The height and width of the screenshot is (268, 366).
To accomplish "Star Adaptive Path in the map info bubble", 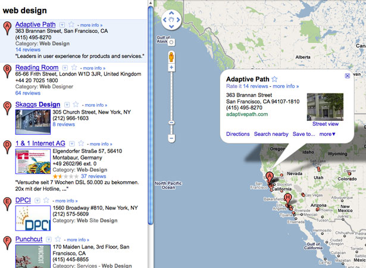I will pyautogui.click(x=274, y=79).
